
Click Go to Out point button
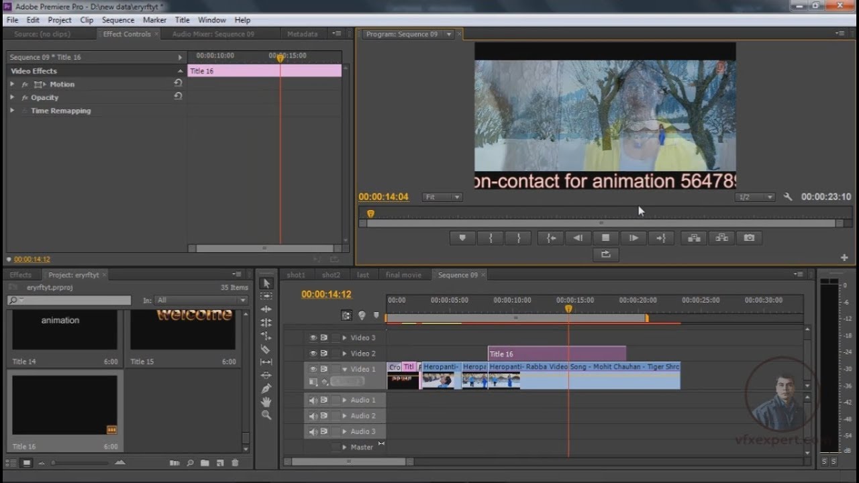point(660,237)
